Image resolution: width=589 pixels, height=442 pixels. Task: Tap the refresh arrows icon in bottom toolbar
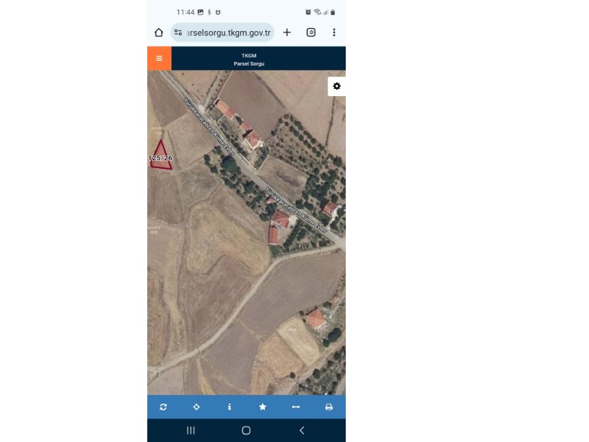coord(163,407)
